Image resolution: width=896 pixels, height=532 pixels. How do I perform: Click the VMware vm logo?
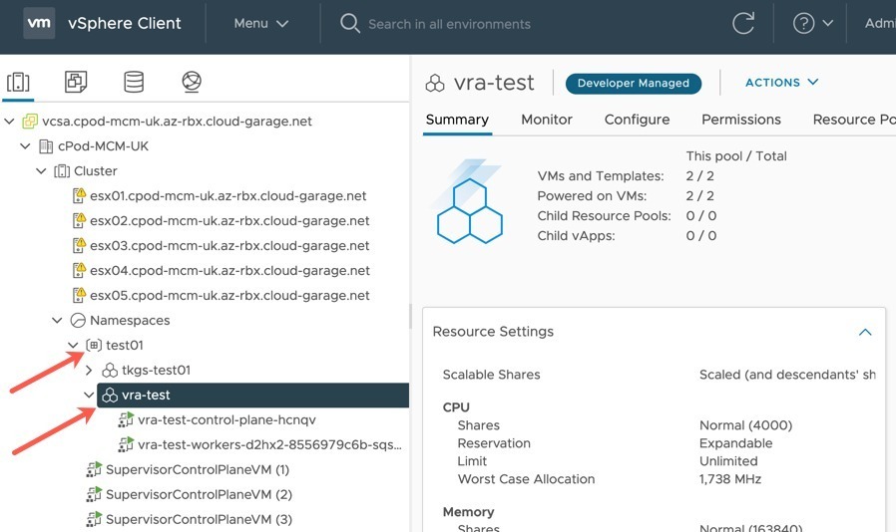39,23
